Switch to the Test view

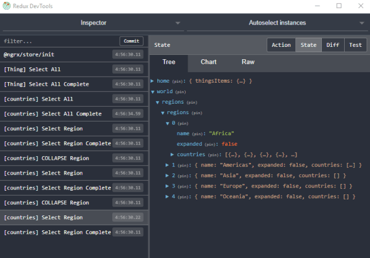(x=355, y=45)
